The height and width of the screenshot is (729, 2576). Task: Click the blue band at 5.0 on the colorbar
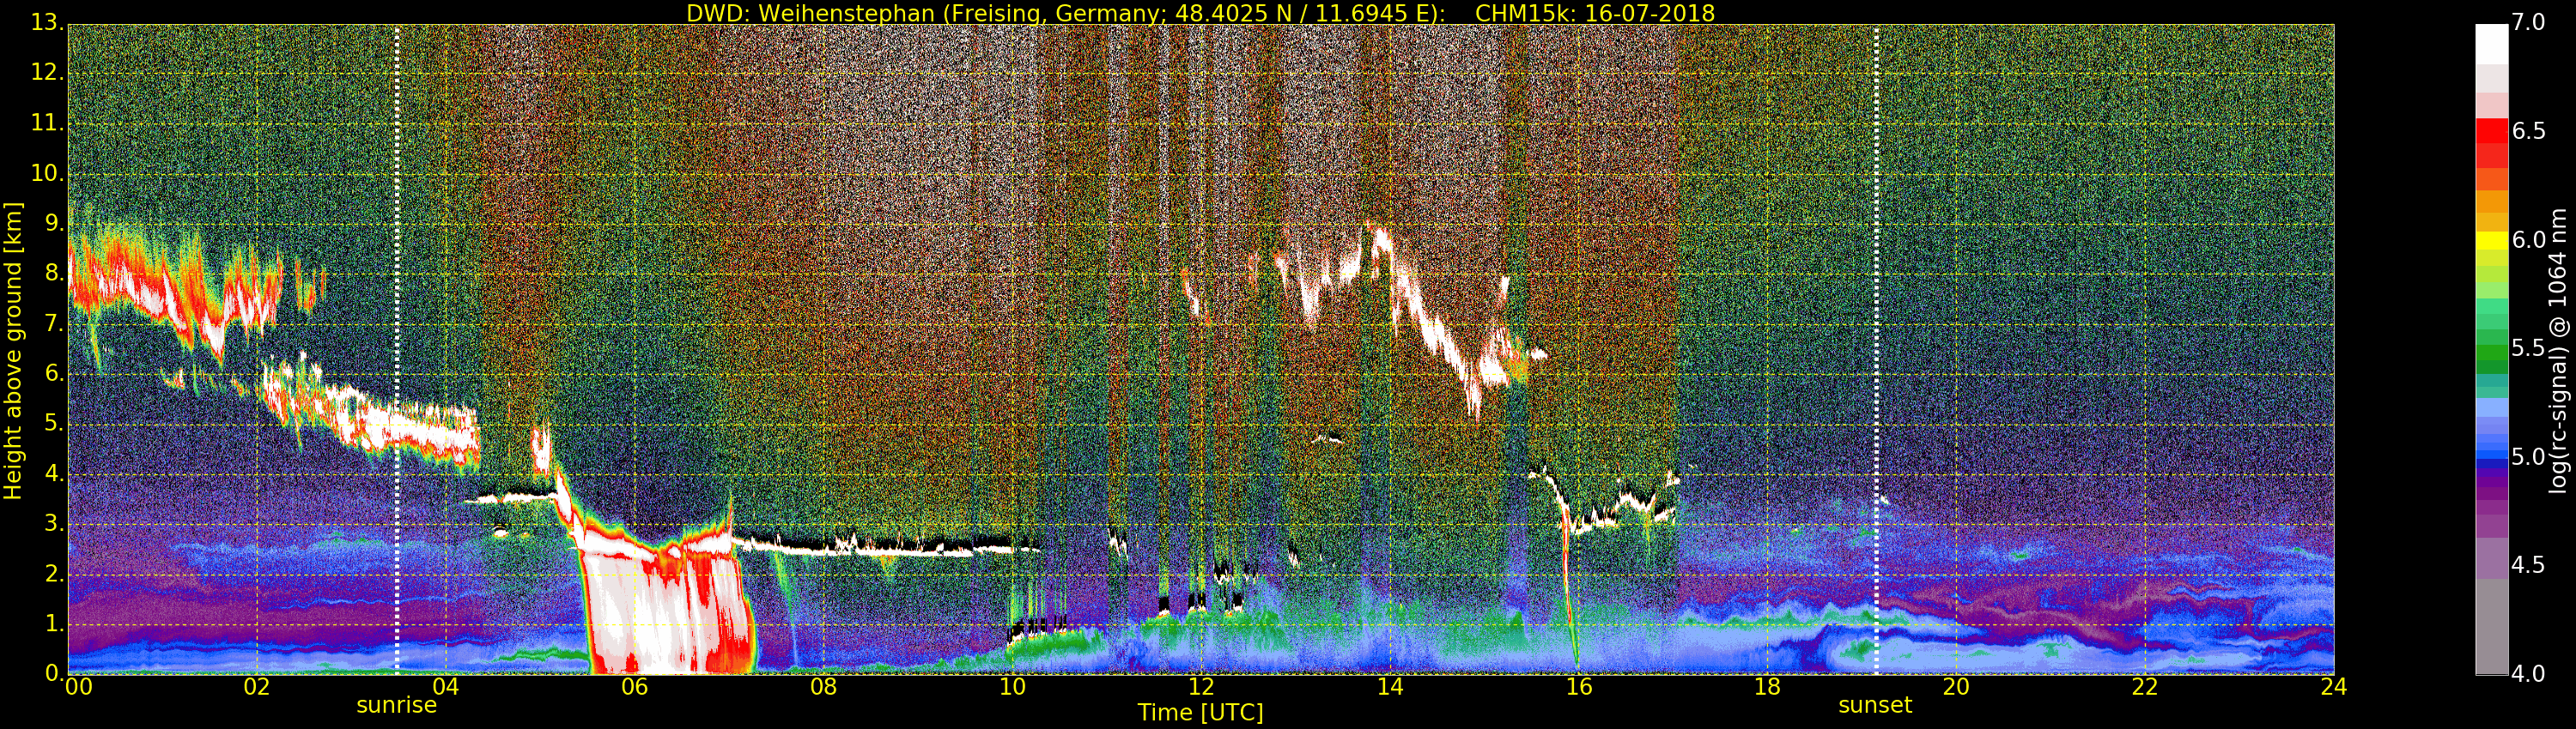pos(2491,457)
